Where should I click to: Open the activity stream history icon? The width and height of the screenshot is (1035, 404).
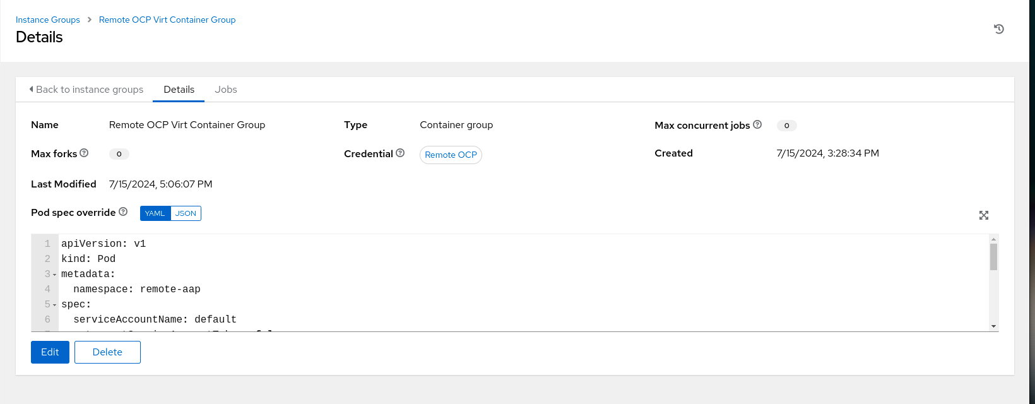pyautogui.click(x=998, y=29)
